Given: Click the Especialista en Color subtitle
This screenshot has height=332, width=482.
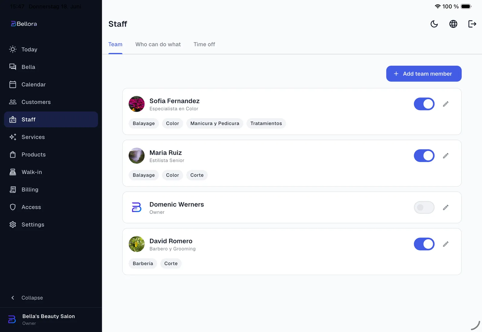Looking at the screenshot, I should coord(174,109).
